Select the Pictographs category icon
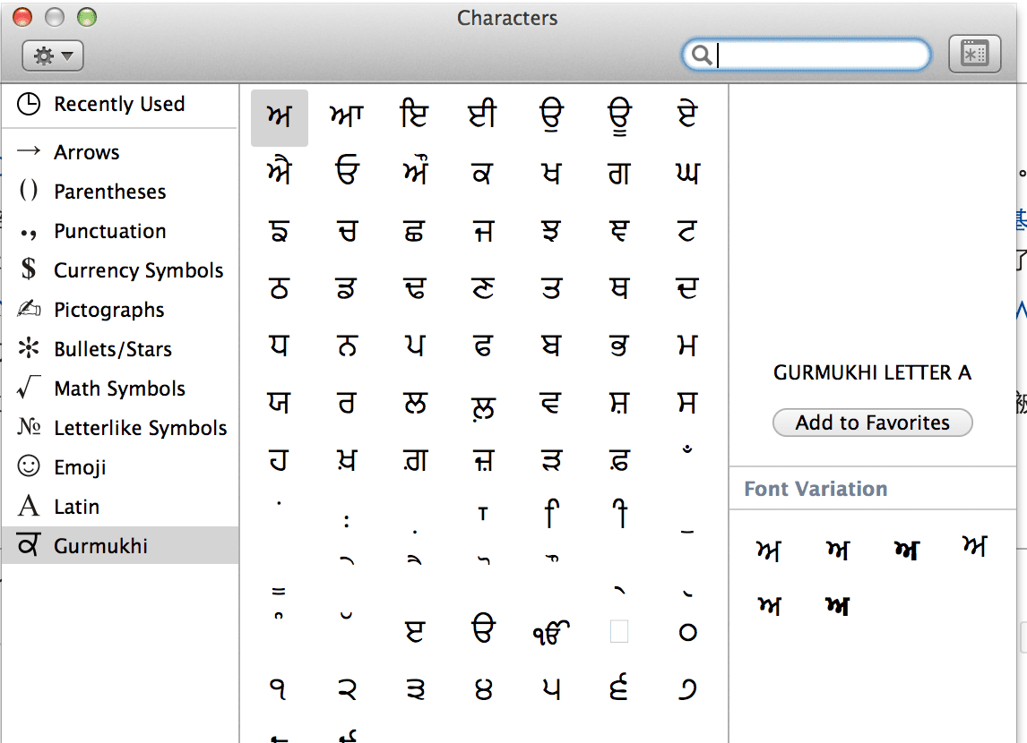Image resolution: width=1027 pixels, height=743 pixels. click(29, 310)
